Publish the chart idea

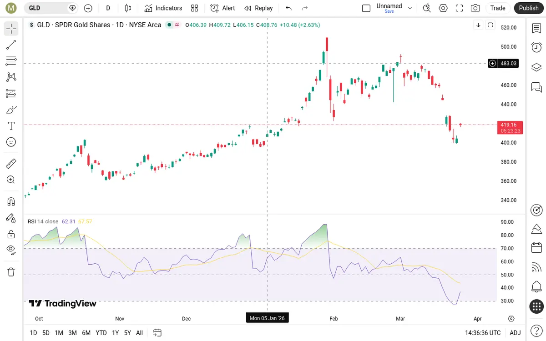pos(529,8)
